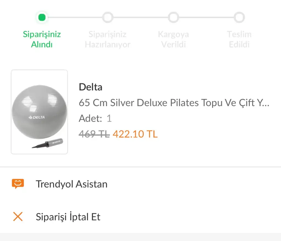Click the discounted 422.10 TL price
The height and width of the screenshot is (241, 281).
pos(135,134)
